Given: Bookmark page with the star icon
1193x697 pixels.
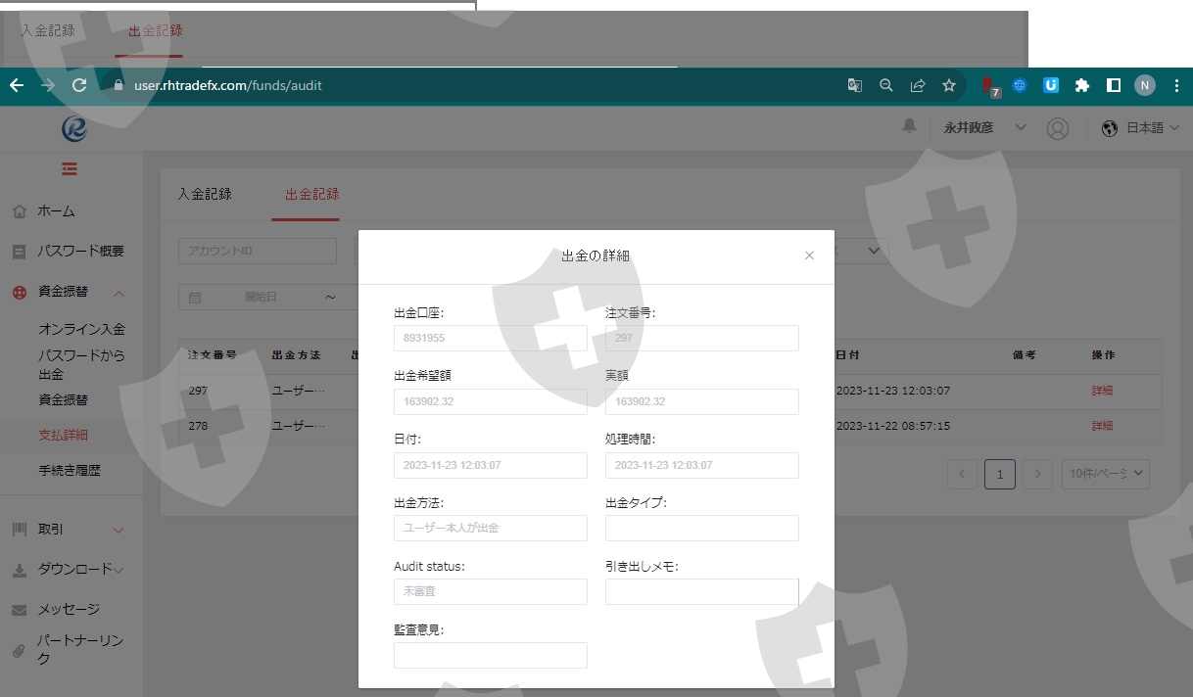Looking at the screenshot, I should pos(948,85).
